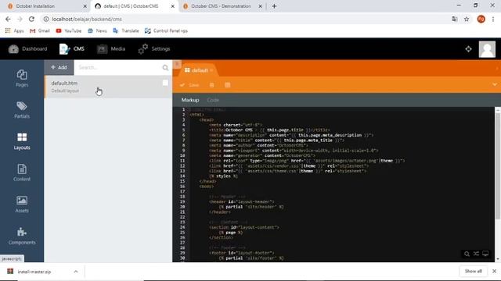Screen dimensions: 501x281
Task: Tick the default.htm layout checkbox
Action: (165, 83)
